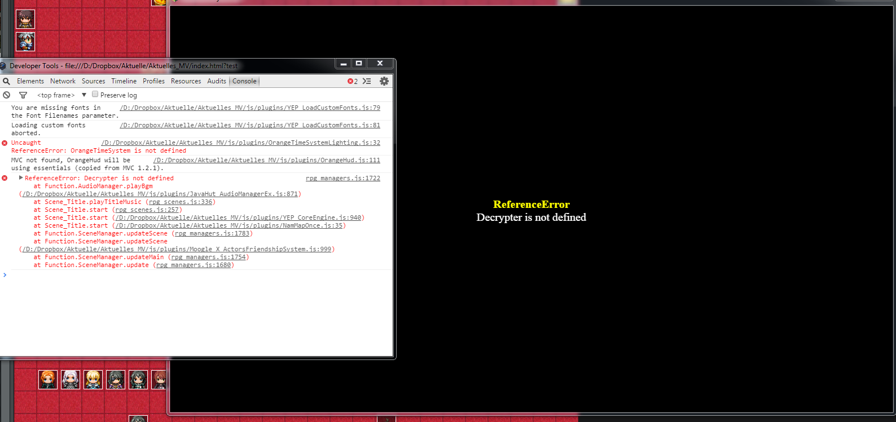896x422 pixels.
Task: Switch to the Sources tab
Action: [x=93, y=81]
